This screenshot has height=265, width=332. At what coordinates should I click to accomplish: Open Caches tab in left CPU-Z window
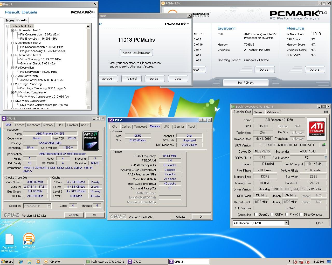[x=19, y=125]
